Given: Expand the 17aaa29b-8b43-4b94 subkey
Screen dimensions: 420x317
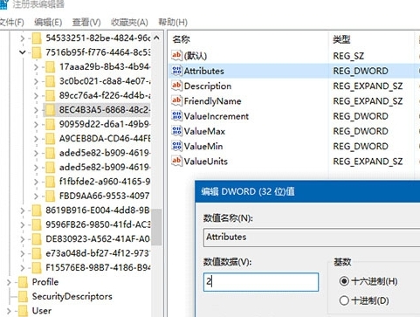Looking at the screenshot, I should point(36,67).
